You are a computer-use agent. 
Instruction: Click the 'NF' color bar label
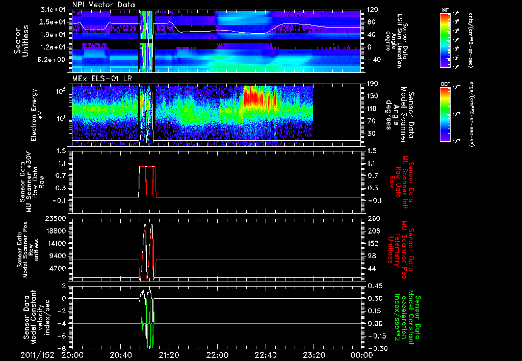(x=445, y=10)
